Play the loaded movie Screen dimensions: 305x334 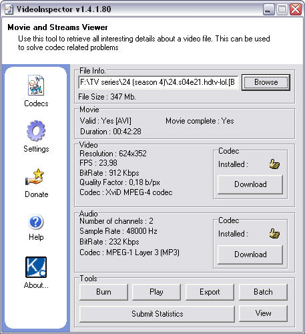click(x=156, y=292)
